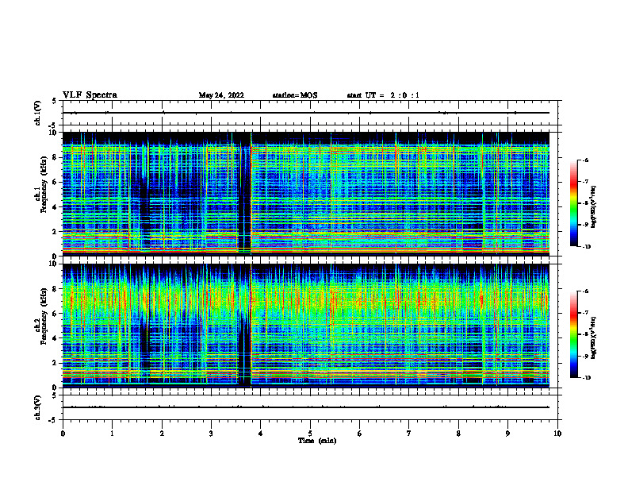This screenshot has height=486, width=628.
Task: Click time axis tick label "2"
Action: tap(162, 434)
